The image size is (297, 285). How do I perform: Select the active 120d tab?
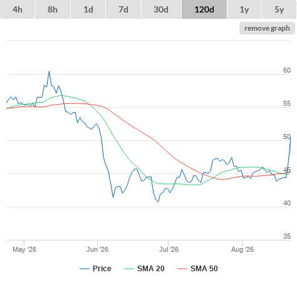pos(204,9)
